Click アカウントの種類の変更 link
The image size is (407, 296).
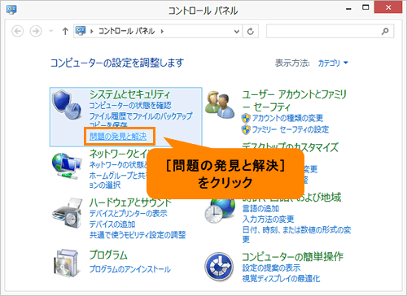(x=288, y=118)
